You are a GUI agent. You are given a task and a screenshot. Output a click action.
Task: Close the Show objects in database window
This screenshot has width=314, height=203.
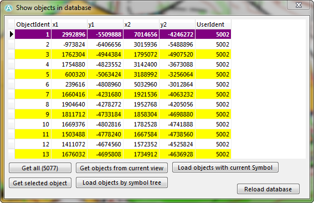[298, 5]
